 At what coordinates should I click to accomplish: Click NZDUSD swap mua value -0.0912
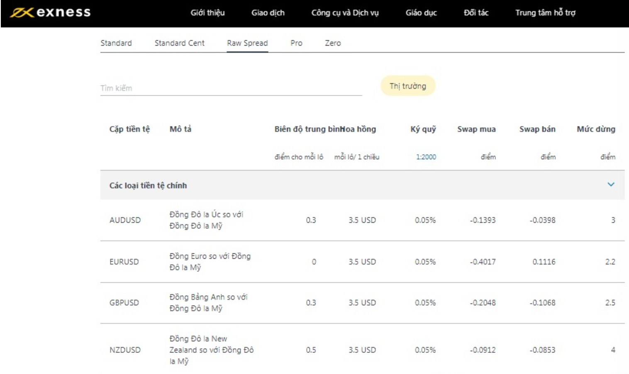tap(483, 350)
